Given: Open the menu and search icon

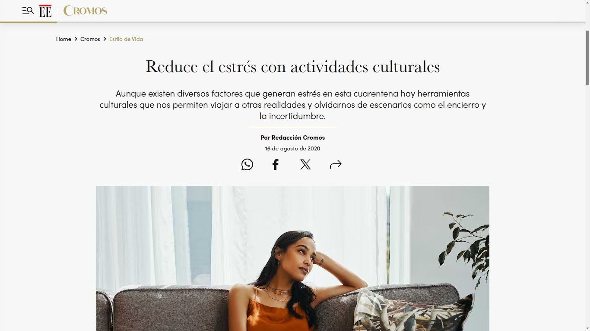Looking at the screenshot, I should (28, 11).
